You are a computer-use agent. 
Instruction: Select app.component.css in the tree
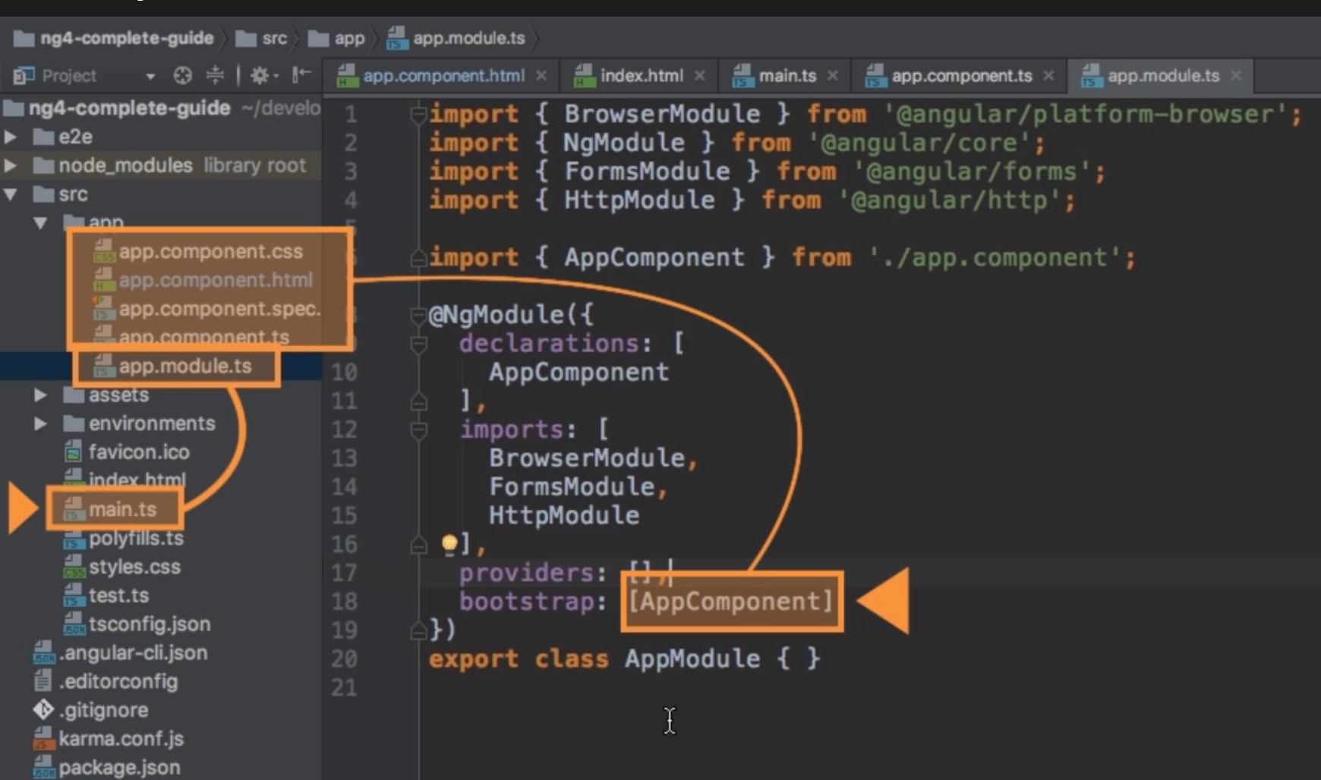pyautogui.click(x=210, y=251)
